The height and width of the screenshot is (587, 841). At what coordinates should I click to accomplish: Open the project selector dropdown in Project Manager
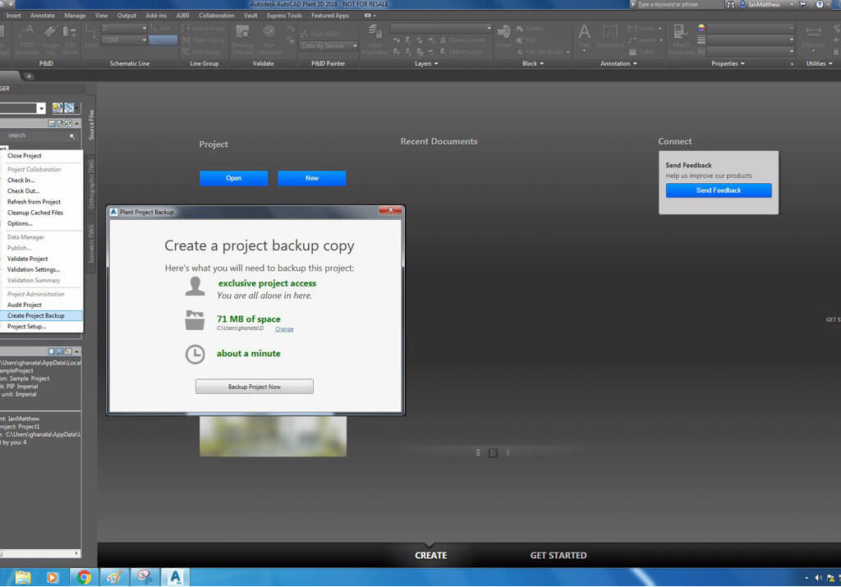click(41, 108)
